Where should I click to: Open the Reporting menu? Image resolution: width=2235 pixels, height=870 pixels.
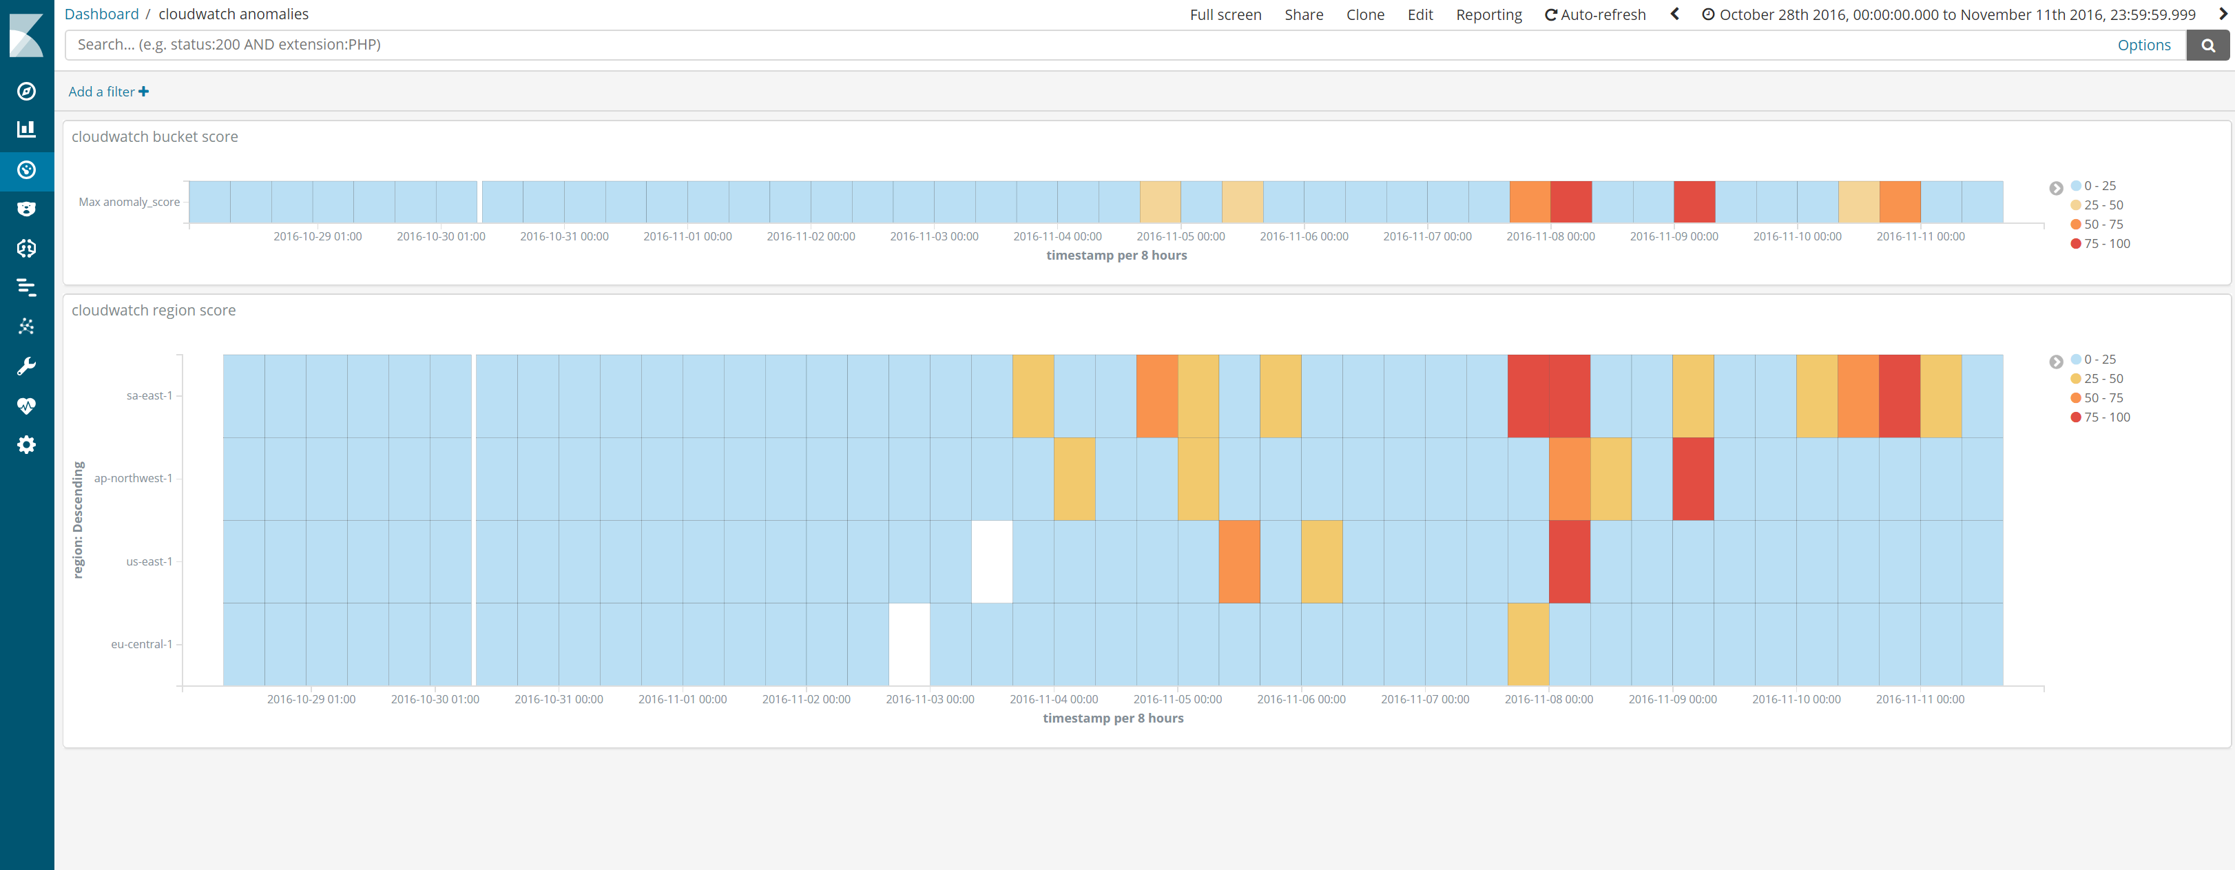point(1488,14)
